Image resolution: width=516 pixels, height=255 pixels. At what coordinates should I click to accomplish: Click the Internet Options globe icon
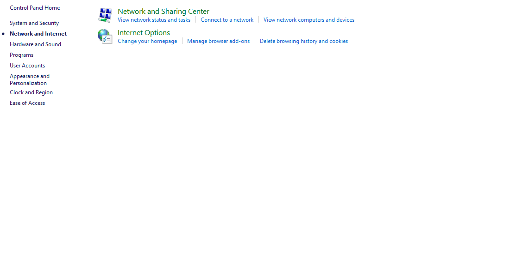pos(105,36)
